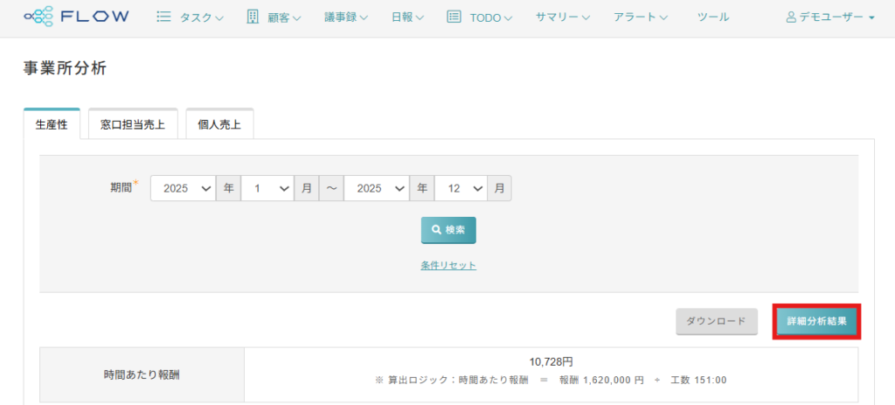Switch to the 窓口担当売上 tab

pyautogui.click(x=133, y=125)
